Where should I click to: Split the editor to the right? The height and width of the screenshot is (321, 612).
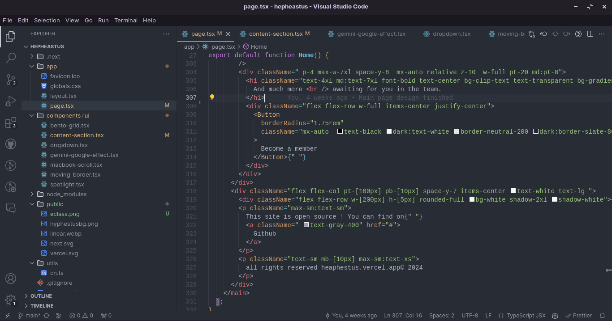(590, 34)
